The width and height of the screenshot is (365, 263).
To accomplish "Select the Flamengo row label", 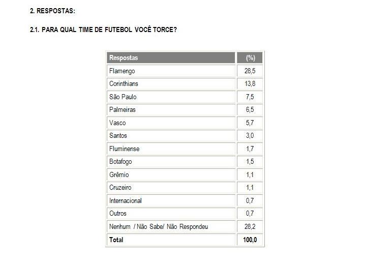I will 122,71.
